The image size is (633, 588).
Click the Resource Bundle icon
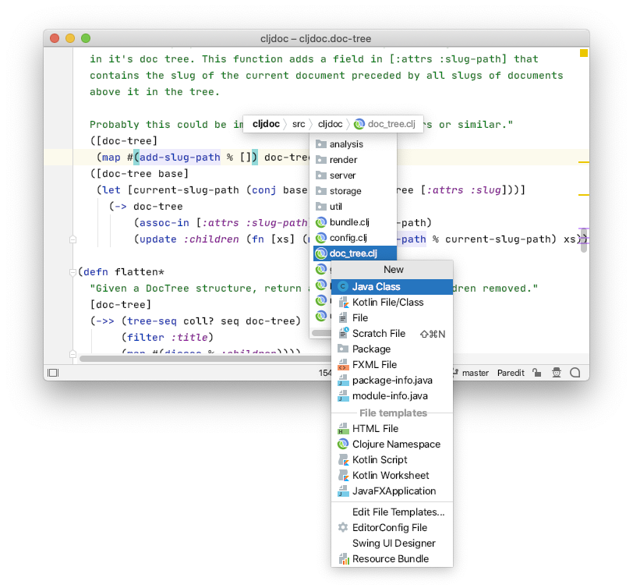click(344, 559)
